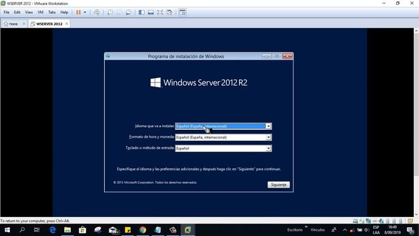Take a snapshot of the virtual machine
Screen dimensions: 419x236
110,12
